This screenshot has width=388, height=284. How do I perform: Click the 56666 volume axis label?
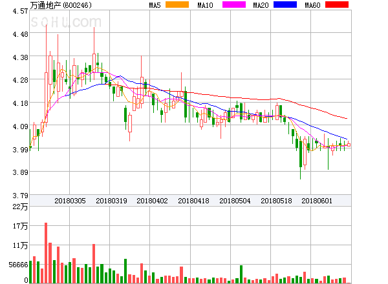[19, 265]
